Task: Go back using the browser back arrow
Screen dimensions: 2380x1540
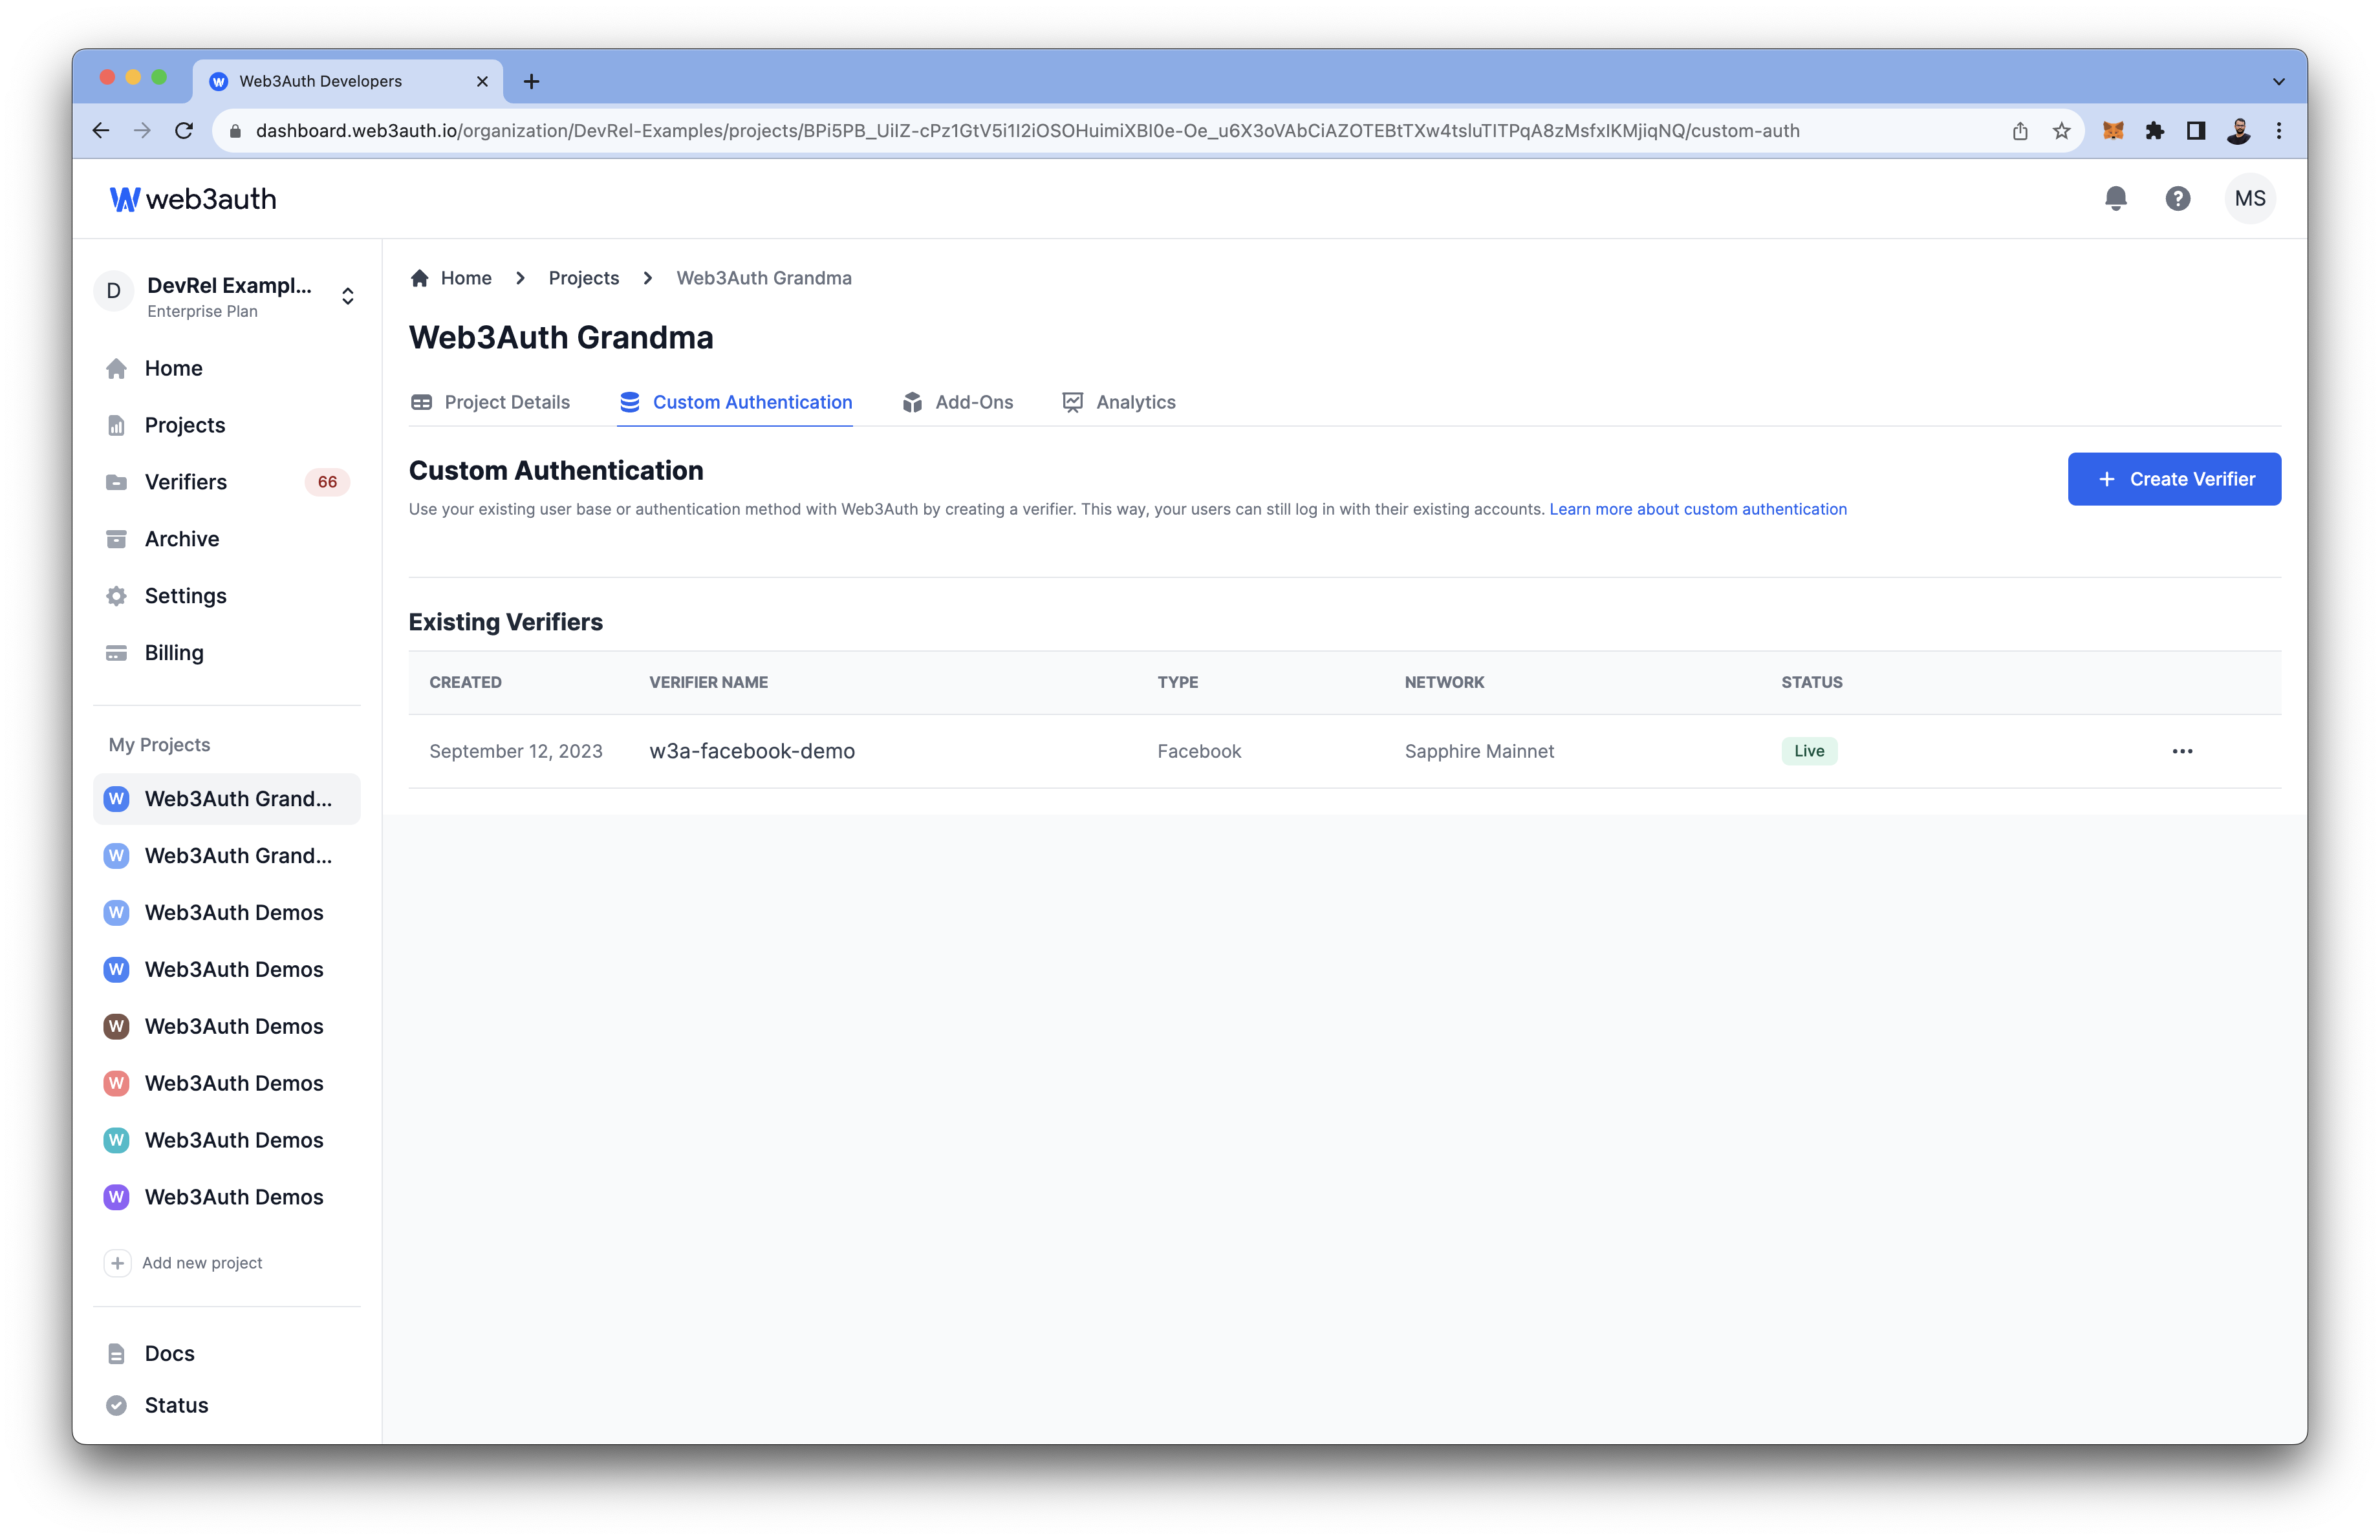Action: pos(101,131)
